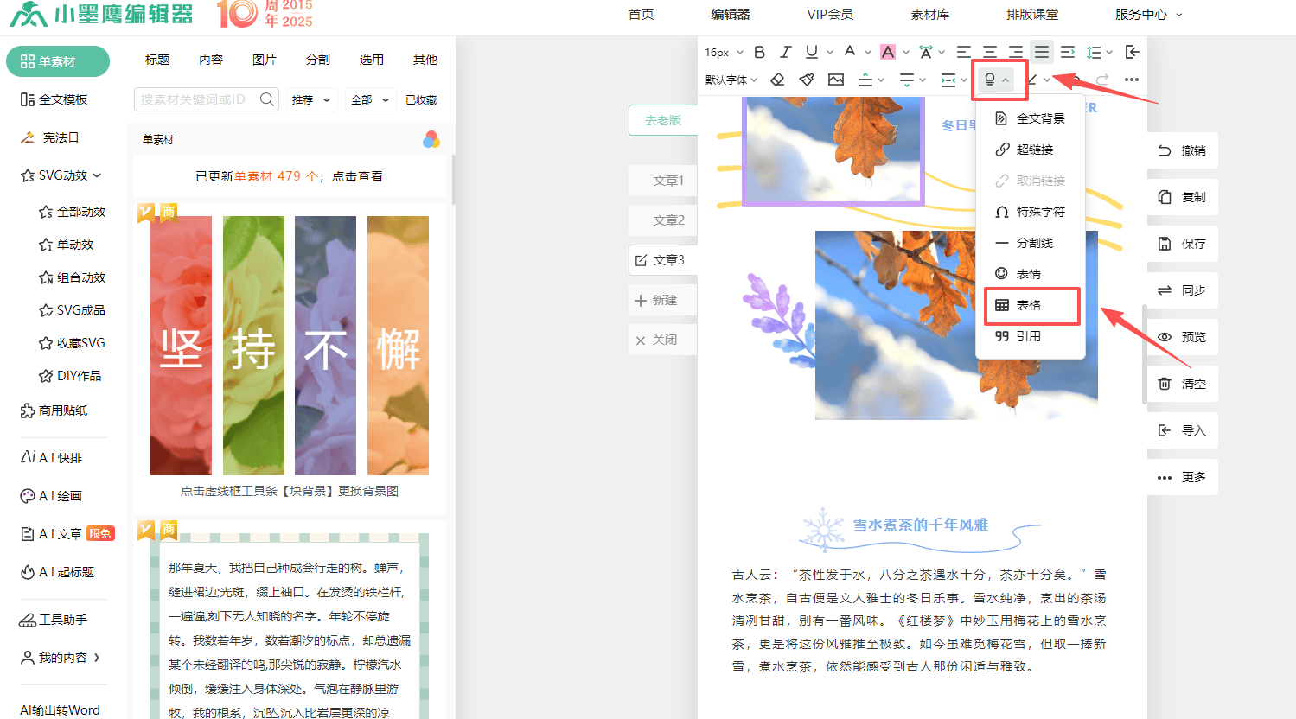Click the preview eye icon
This screenshot has height=719, width=1296.
pyautogui.click(x=1165, y=337)
